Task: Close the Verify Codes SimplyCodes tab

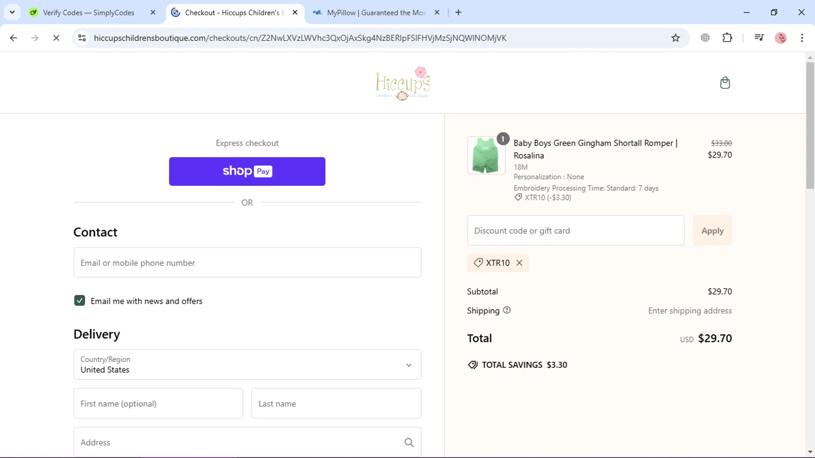Action: tap(153, 12)
